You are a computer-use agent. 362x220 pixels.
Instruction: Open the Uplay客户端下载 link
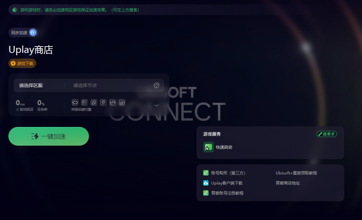(x=223, y=183)
